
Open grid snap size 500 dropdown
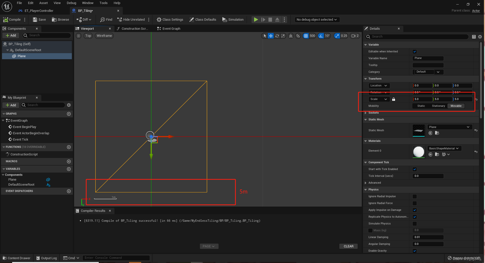pyautogui.click(x=313, y=36)
